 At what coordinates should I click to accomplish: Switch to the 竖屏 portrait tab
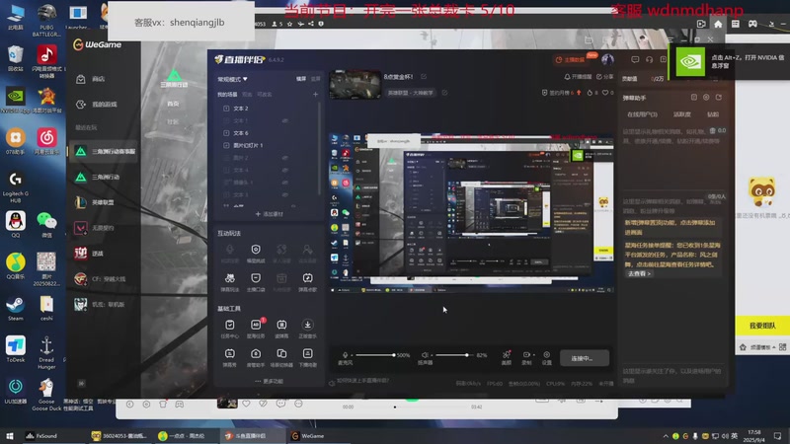tap(315, 79)
